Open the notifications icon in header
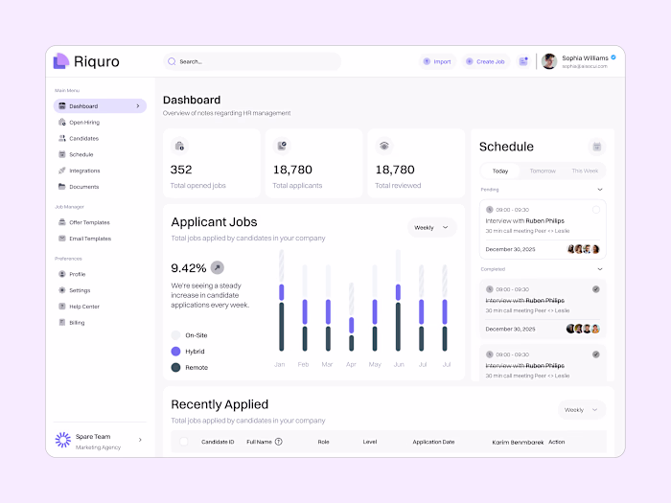Viewport: 671px width, 503px height. (x=523, y=61)
